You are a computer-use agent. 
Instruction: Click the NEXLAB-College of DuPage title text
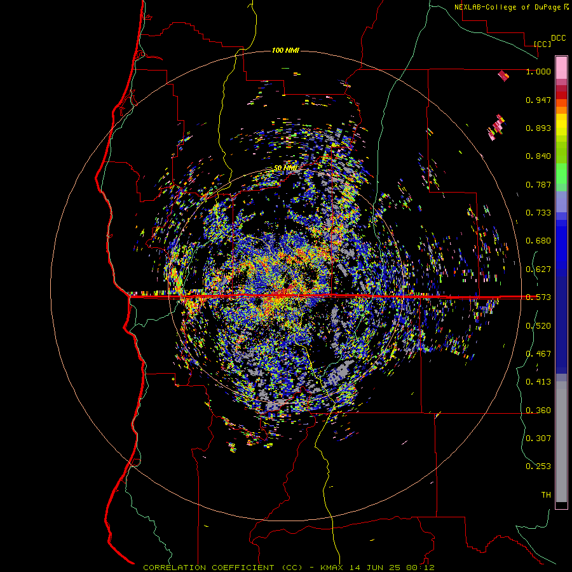click(x=507, y=7)
